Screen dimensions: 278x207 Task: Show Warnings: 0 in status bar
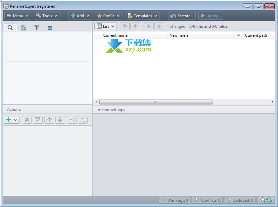pyautogui.click(x=174, y=200)
